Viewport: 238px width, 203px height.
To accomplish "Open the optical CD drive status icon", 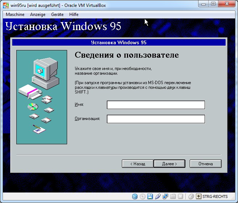I will point(142,196).
